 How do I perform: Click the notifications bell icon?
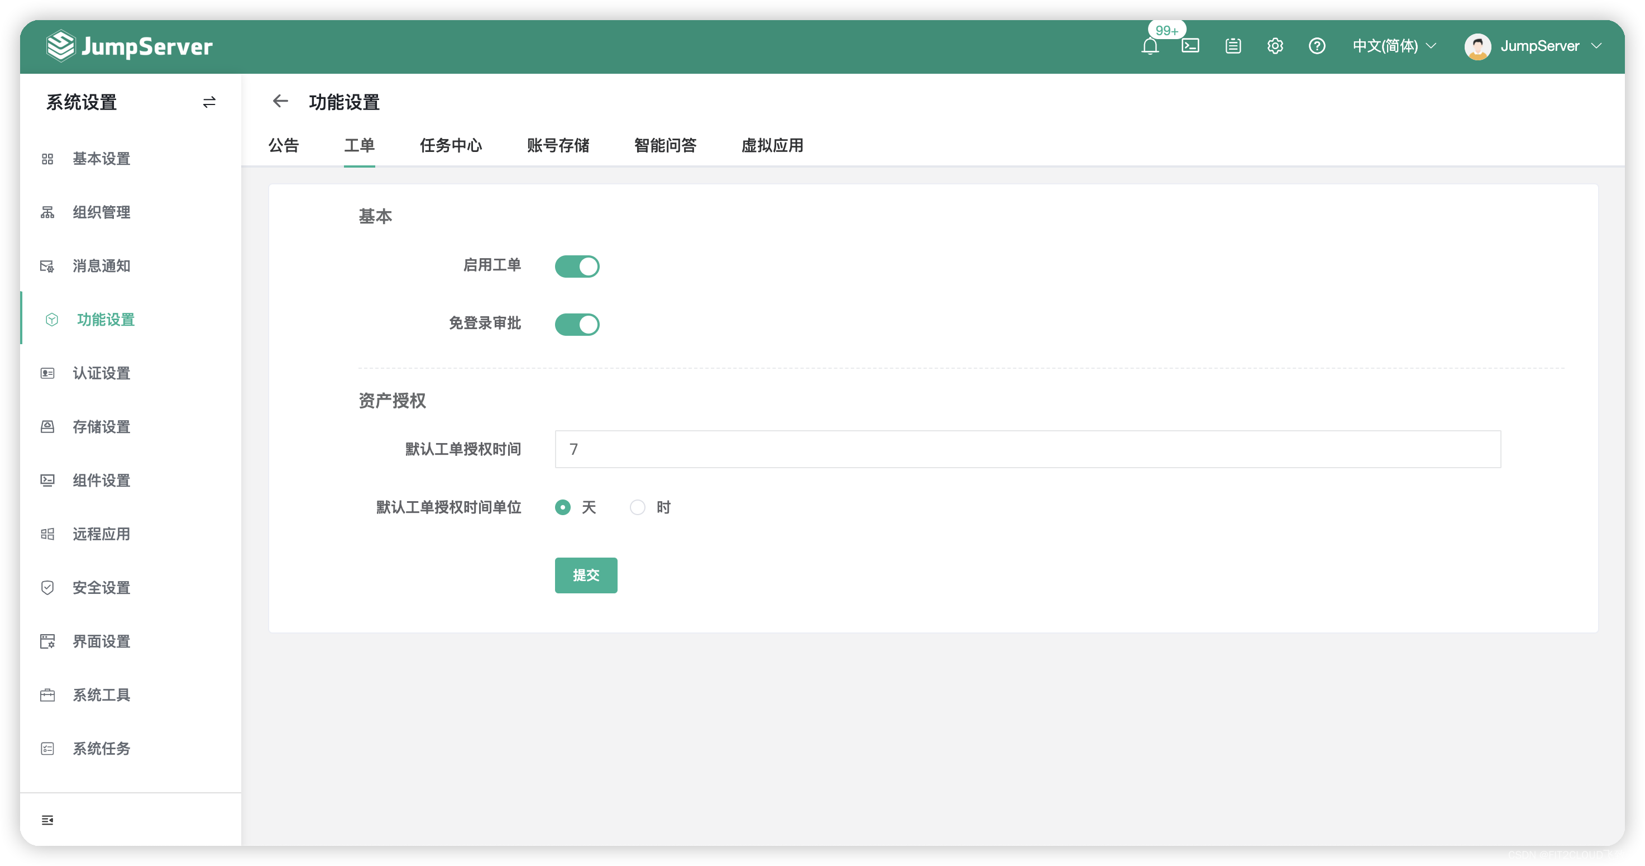click(x=1150, y=46)
